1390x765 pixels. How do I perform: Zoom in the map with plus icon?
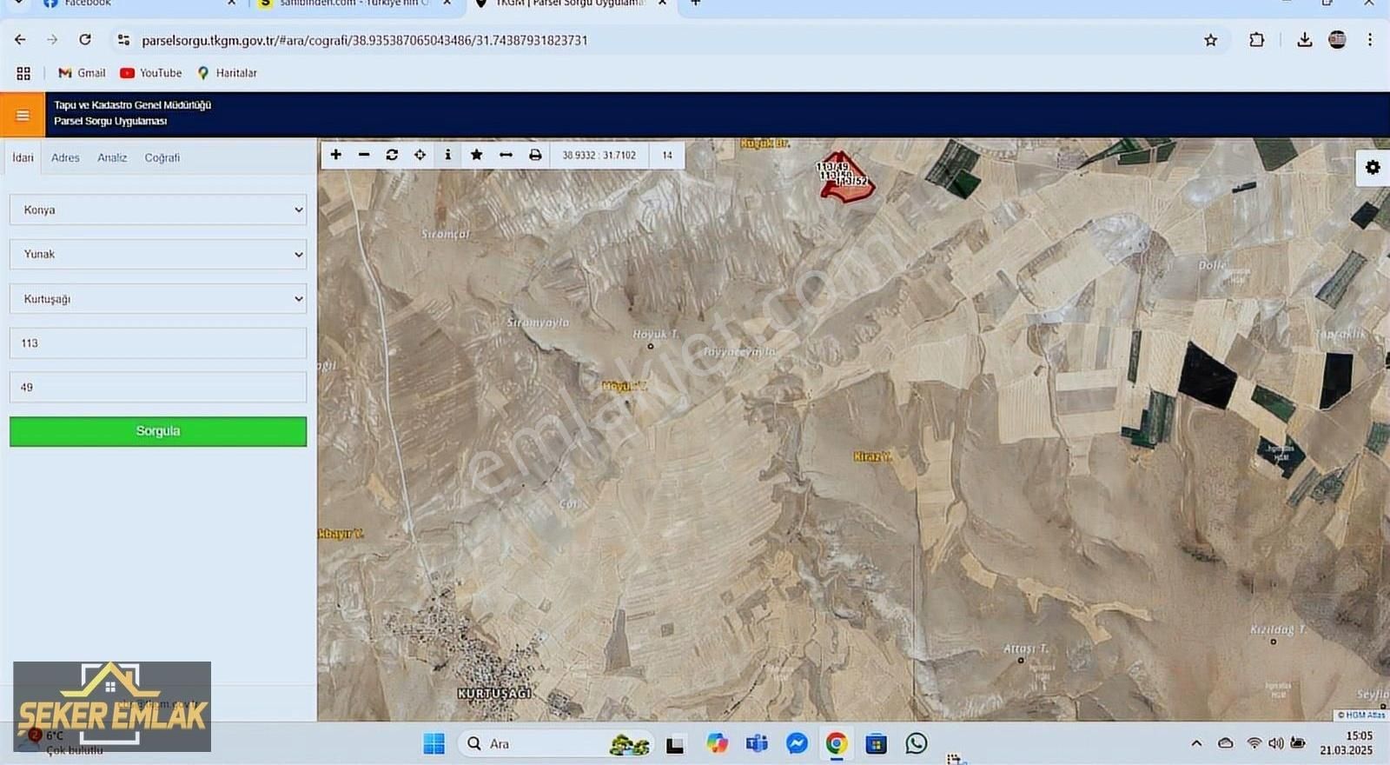point(336,155)
